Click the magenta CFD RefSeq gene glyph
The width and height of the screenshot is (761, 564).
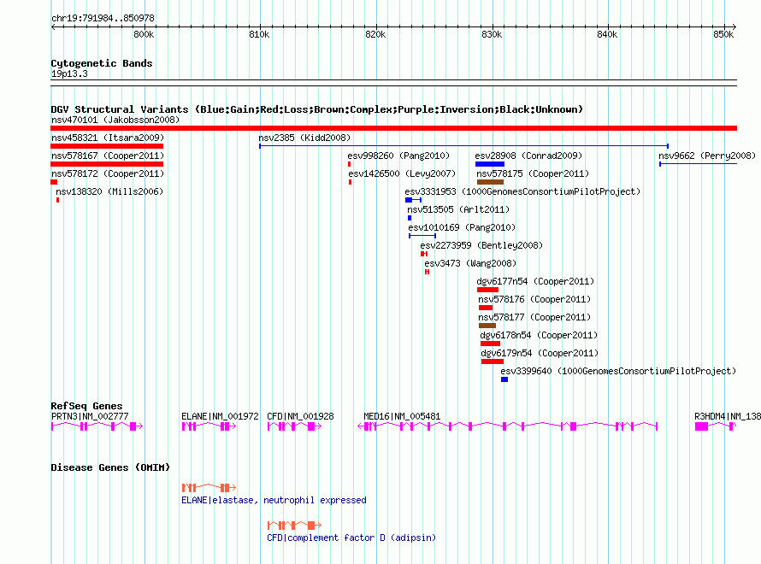pos(294,426)
